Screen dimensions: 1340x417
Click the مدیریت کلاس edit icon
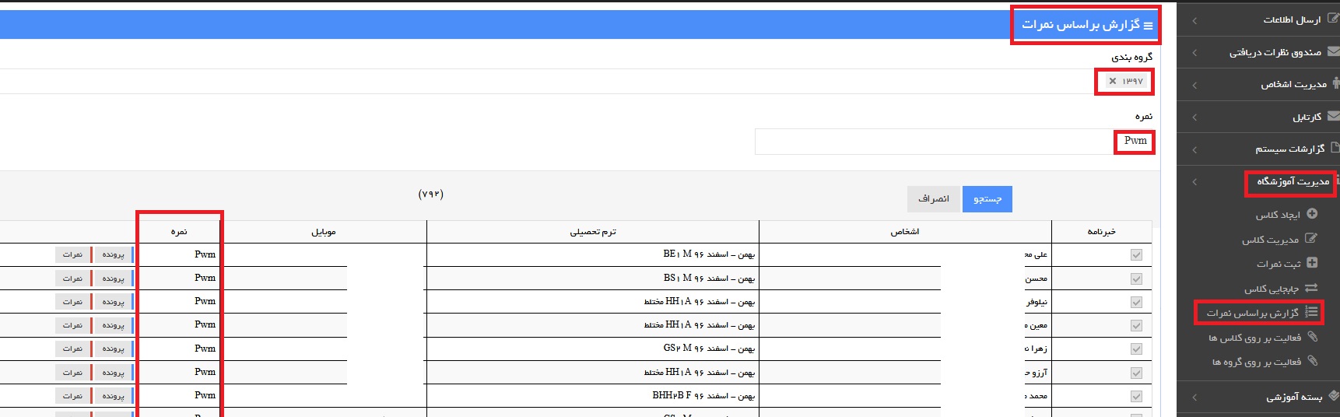click(1310, 239)
